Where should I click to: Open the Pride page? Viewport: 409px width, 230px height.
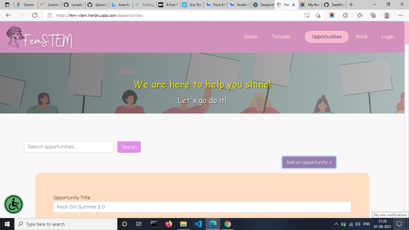(361, 37)
